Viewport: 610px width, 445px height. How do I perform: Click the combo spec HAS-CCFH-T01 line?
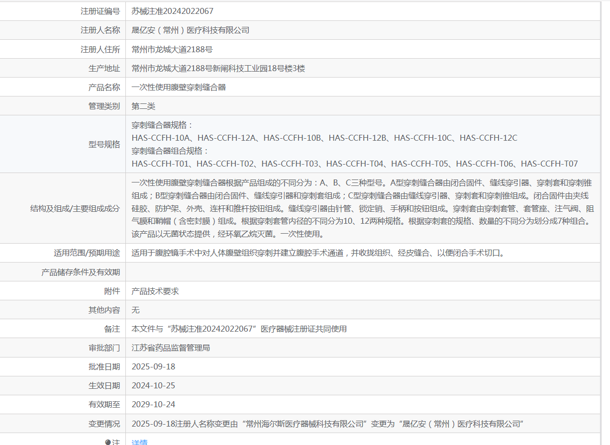click(355, 164)
